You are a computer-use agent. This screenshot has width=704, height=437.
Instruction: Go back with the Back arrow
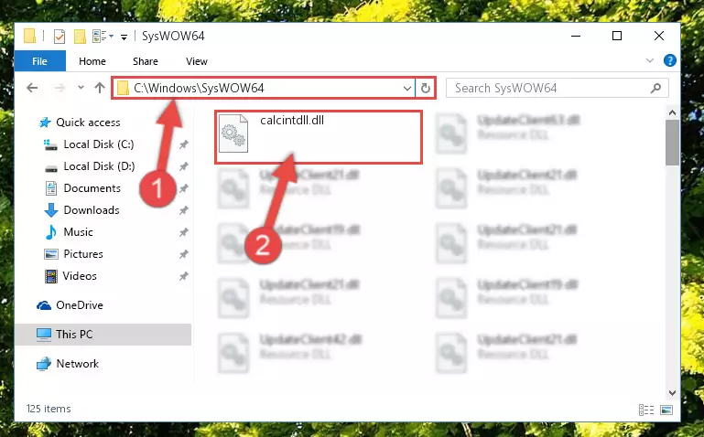[x=32, y=88]
